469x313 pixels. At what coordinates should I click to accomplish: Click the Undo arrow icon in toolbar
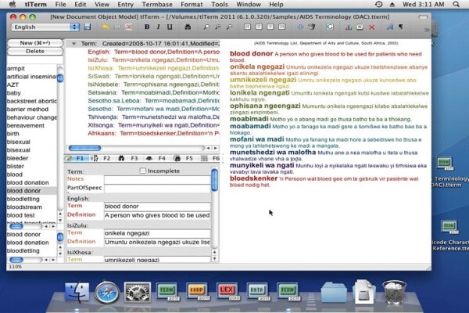coord(106,27)
